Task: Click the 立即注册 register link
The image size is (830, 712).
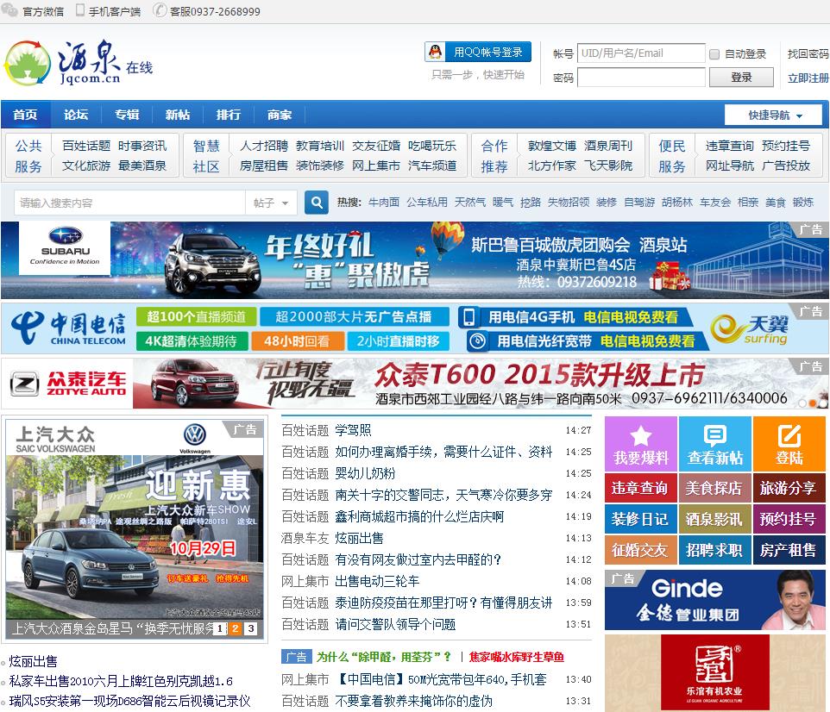Action: (808, 78)
